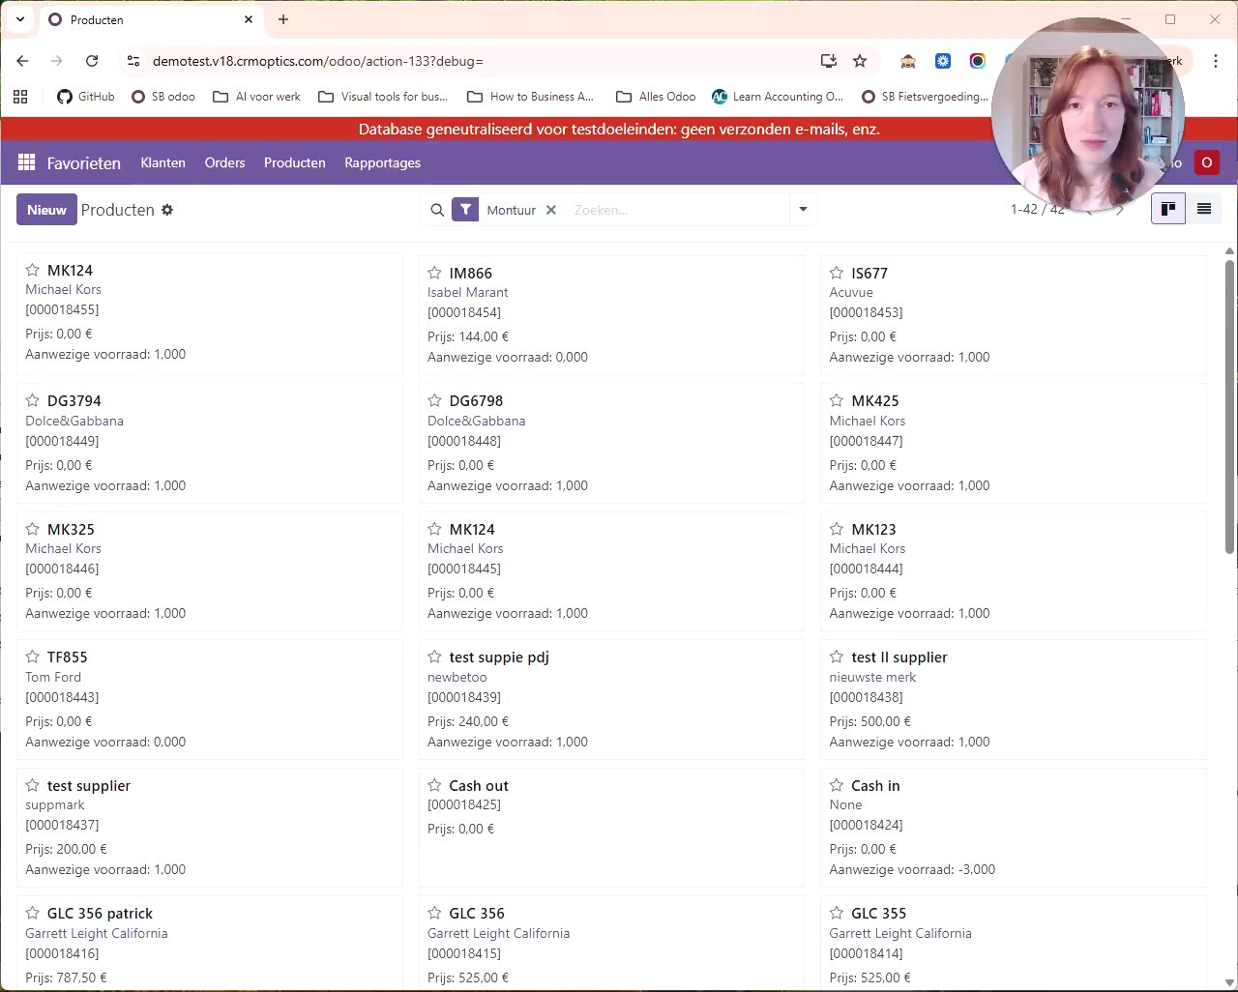Click the text 'Aanwezige voorraad: -3,000'
Image resolution: width=1238 pixels, height=992 pixels.
pos(912,869)
